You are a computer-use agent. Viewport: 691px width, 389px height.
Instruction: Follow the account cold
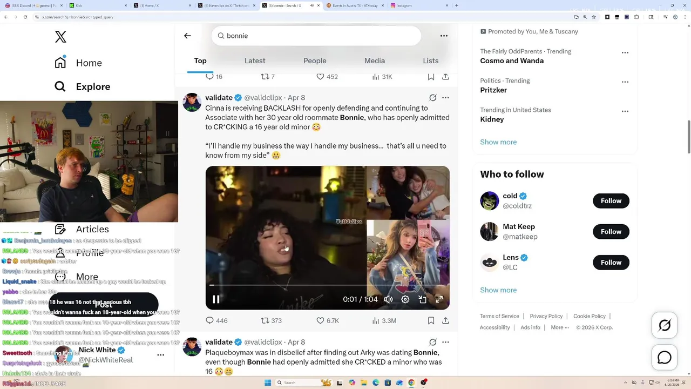611,201
